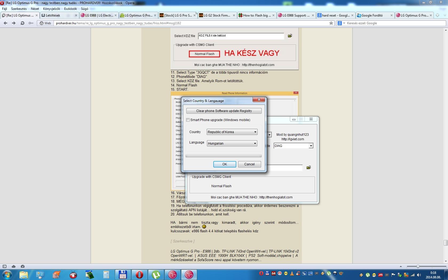Click the Google search field

396,23
